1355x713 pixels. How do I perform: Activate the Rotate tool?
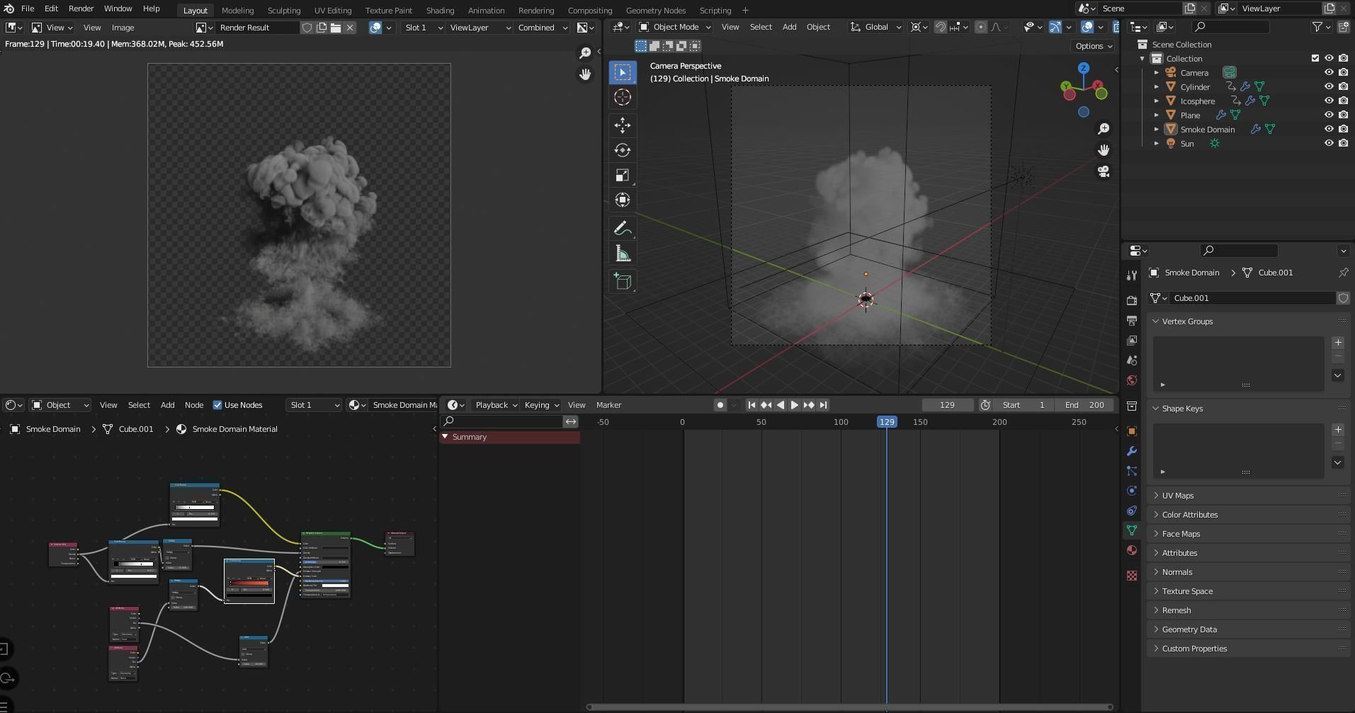(x=623, y=150)
